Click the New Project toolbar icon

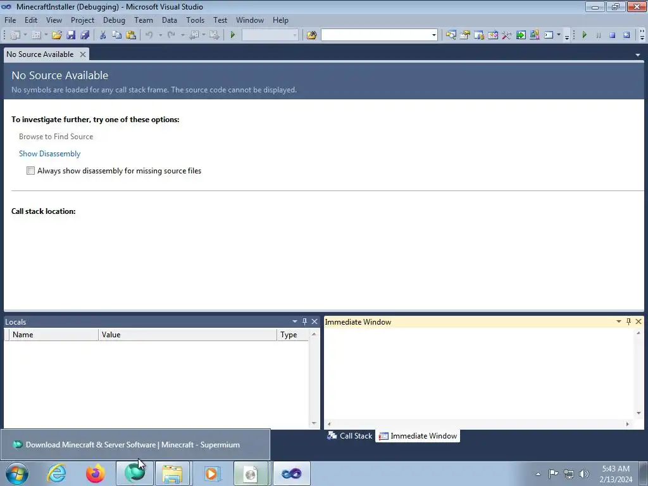pos(15,35)
